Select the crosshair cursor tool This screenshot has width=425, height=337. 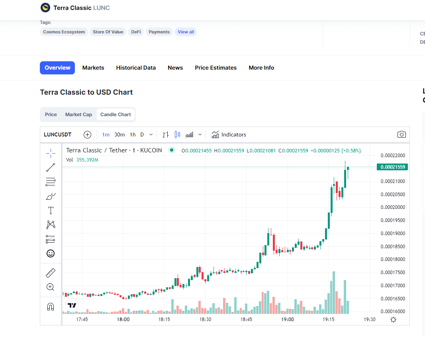[51, 153]
